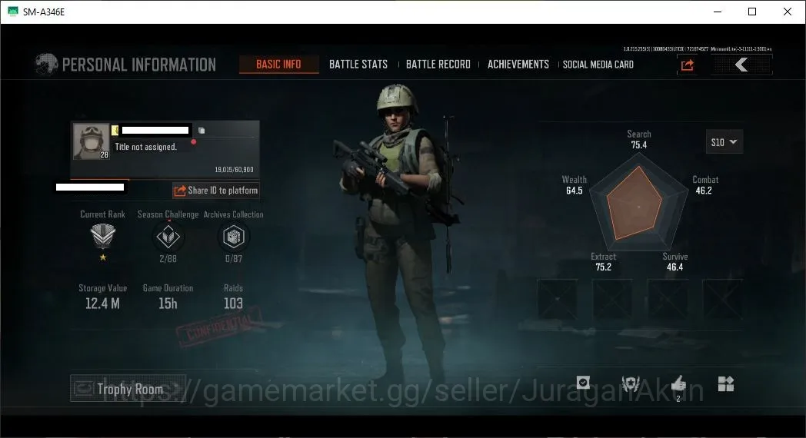
Task: Expand the S10 season dropdown
Action: [724, 141]
